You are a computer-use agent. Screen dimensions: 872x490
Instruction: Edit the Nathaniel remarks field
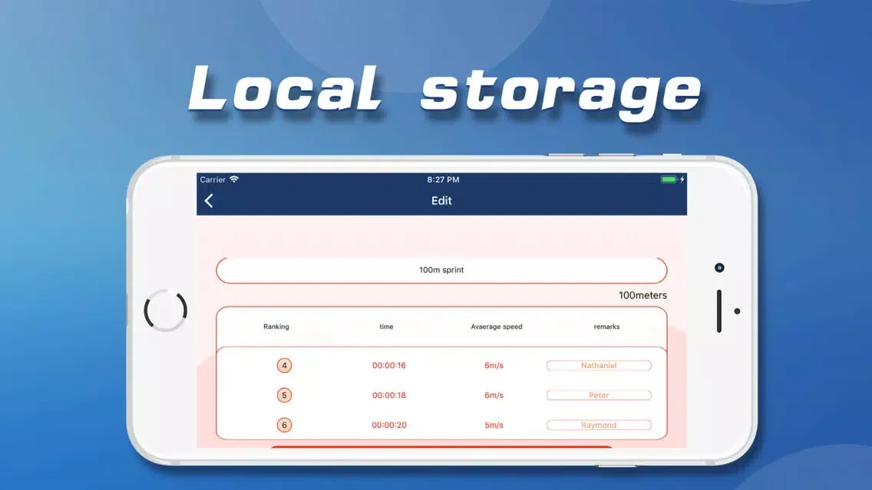click(x=599, y=366)
